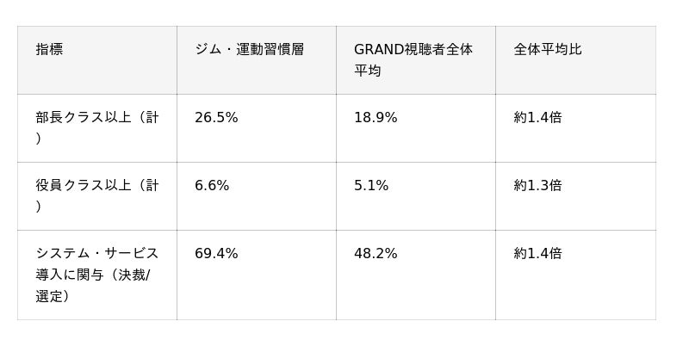The height and width of the screenshot is (346, 689).
Task: Click the 部長クラス以上（計） row label
Action: tap(97, 128)
